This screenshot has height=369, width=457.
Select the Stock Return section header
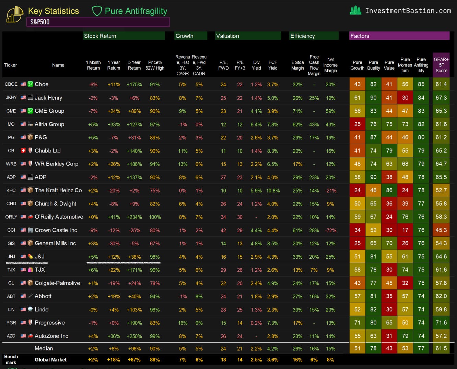tap(124, 36)
